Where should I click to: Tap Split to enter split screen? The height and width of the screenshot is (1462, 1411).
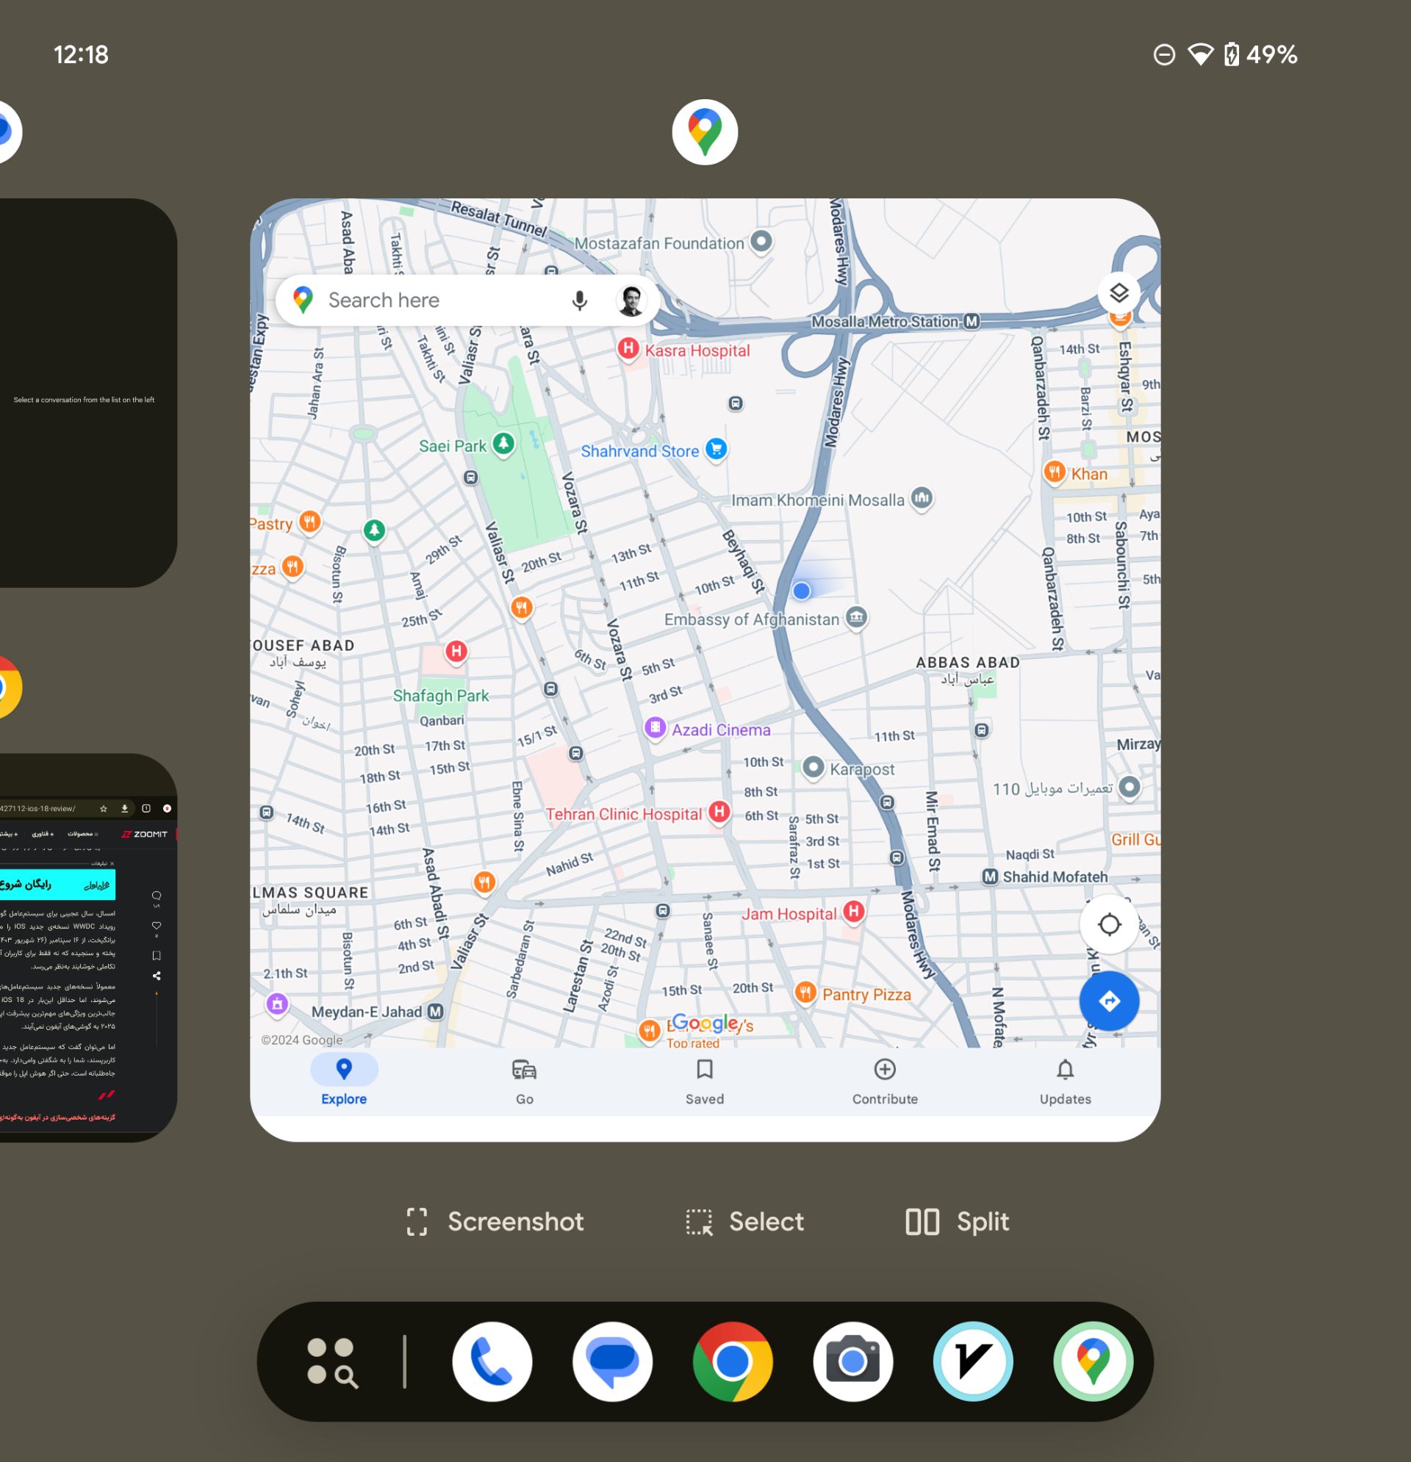957,1222
